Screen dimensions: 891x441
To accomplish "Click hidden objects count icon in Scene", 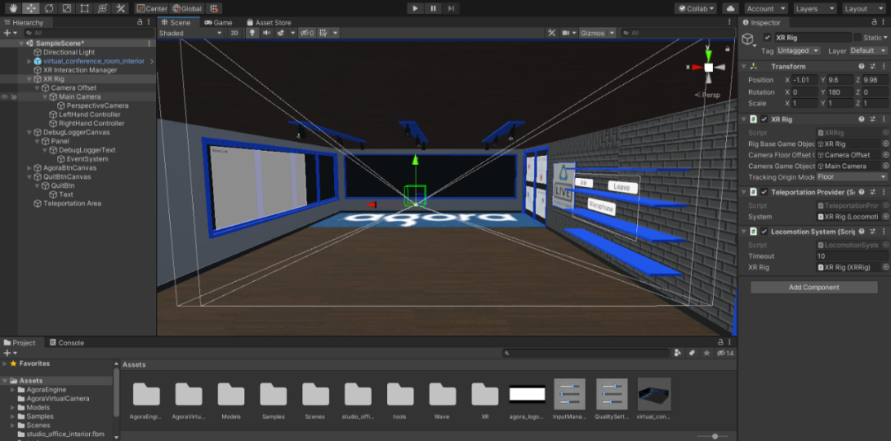I will pyautogui.click(x=307, y=33).
